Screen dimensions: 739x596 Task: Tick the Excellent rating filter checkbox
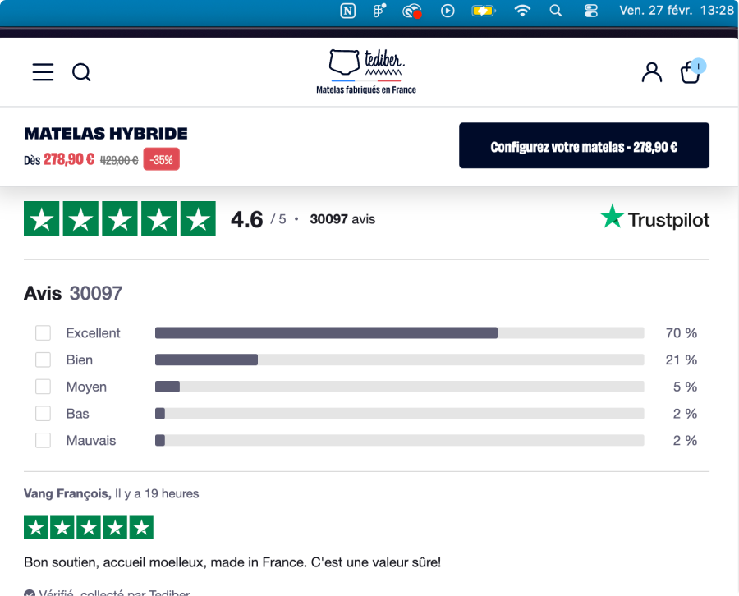43,332
